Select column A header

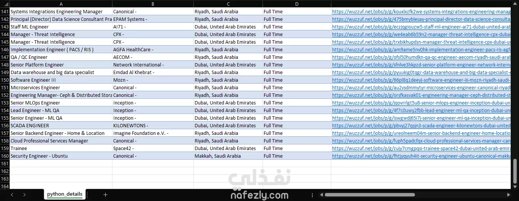click(x=61, y=4)
